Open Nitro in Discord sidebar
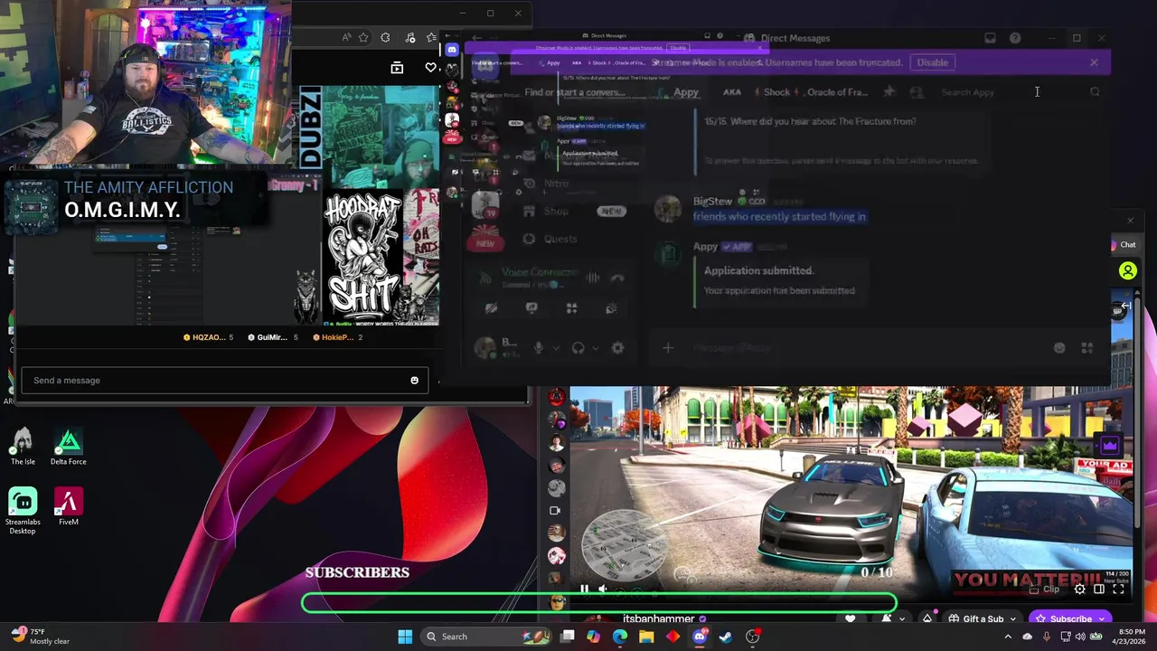This screenshot has width=1157, height=651. tap(556, 184)
